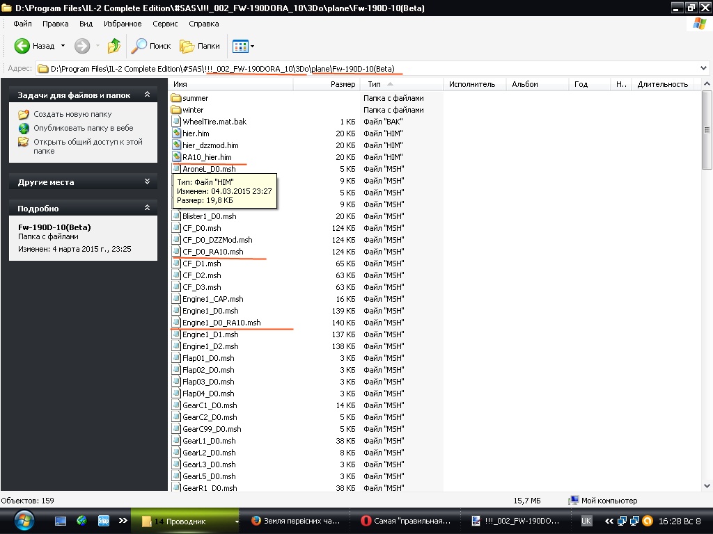Open the Правка menu
This screenshot has width=713, height=534.
(56, 24)
